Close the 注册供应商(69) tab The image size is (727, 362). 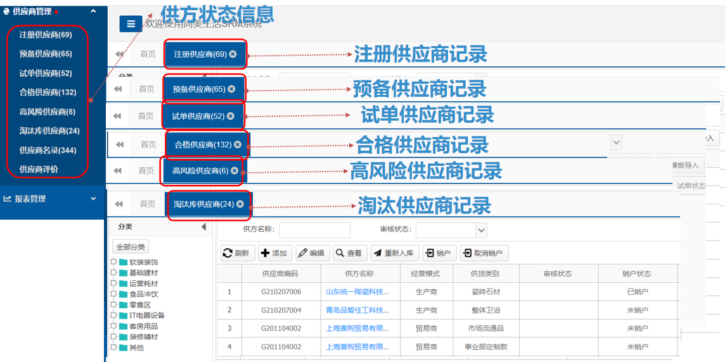[233, 54]
